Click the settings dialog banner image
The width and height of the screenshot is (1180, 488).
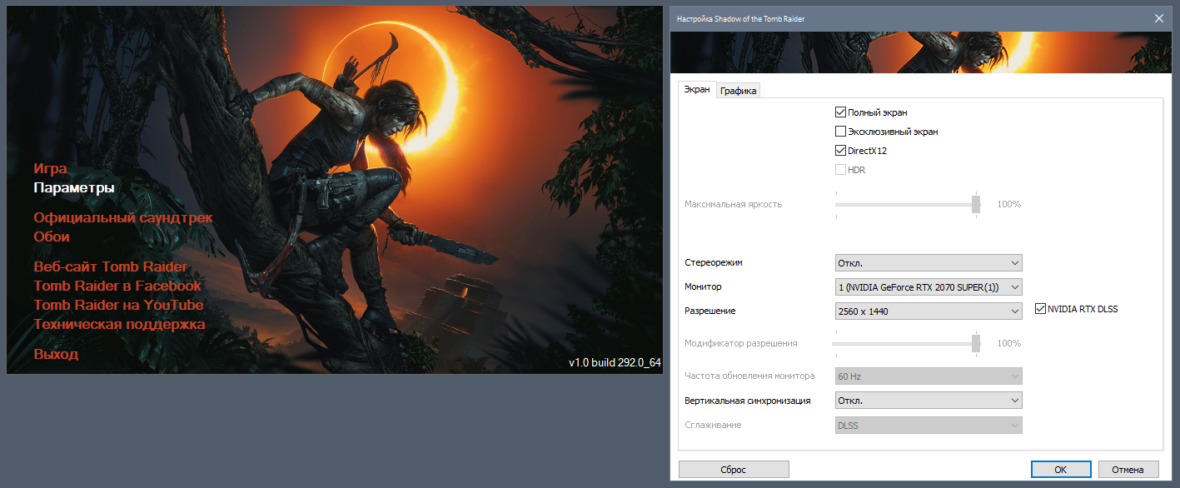point(921,52)
